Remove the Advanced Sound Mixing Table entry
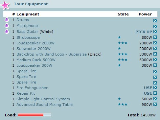Image resolution: width=160 pixels, height=120 pixels. pos(155,104)
